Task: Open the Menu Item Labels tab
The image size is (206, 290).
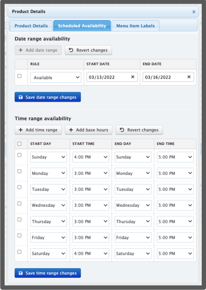Action: pyautogui.click(x=135, y=26)
